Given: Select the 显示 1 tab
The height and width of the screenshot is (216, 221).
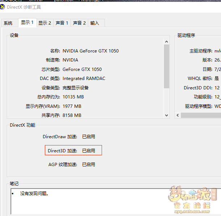Looking at the screenshot, I should click(x=27, y=22).
